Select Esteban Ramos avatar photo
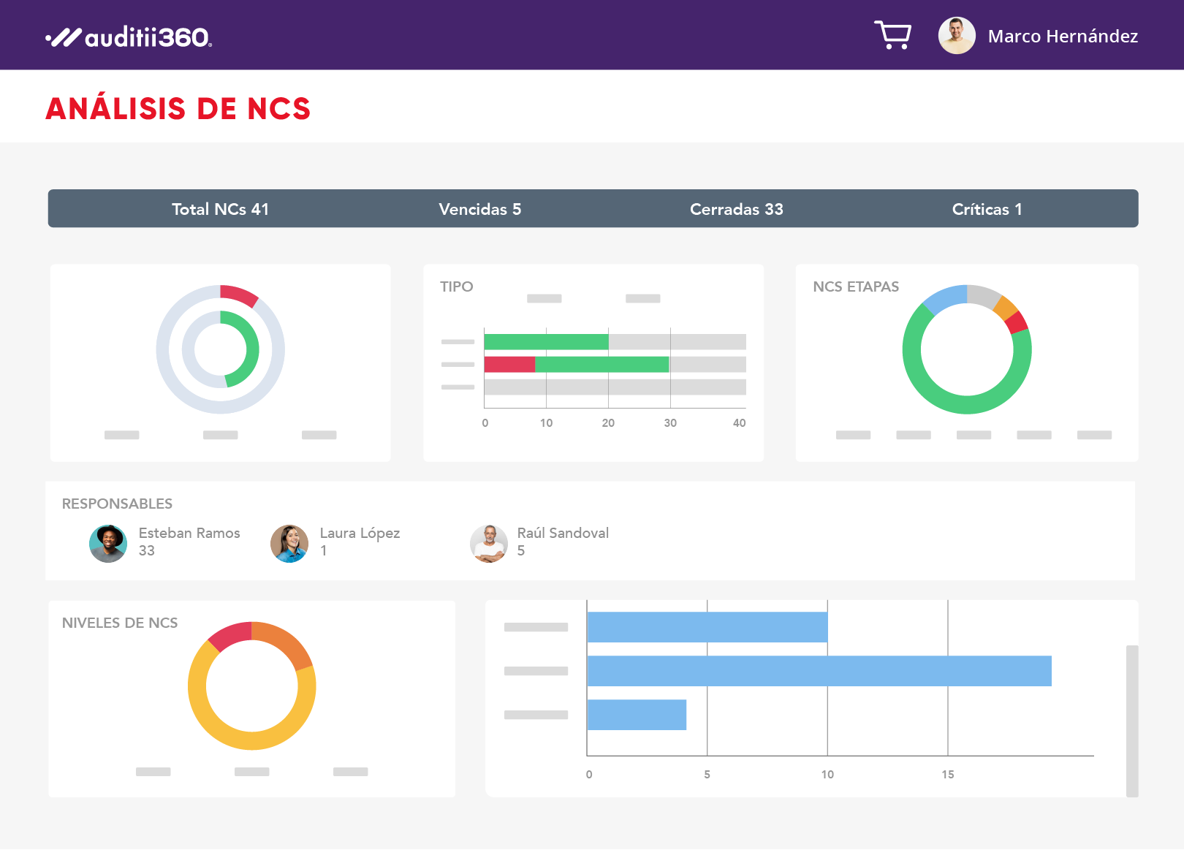Screen dimensions: 1184x850 (108, 544)
